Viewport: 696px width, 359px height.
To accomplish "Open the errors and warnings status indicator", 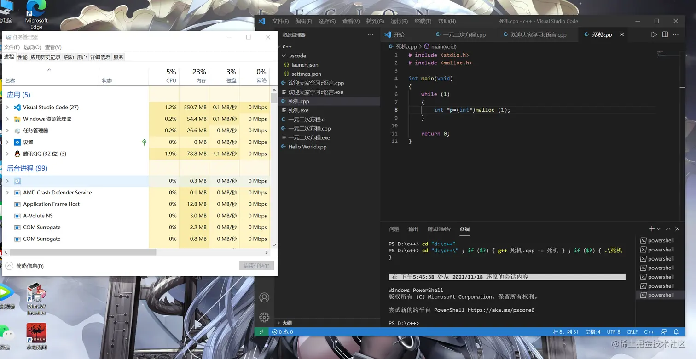I will [x=283, y=331].
